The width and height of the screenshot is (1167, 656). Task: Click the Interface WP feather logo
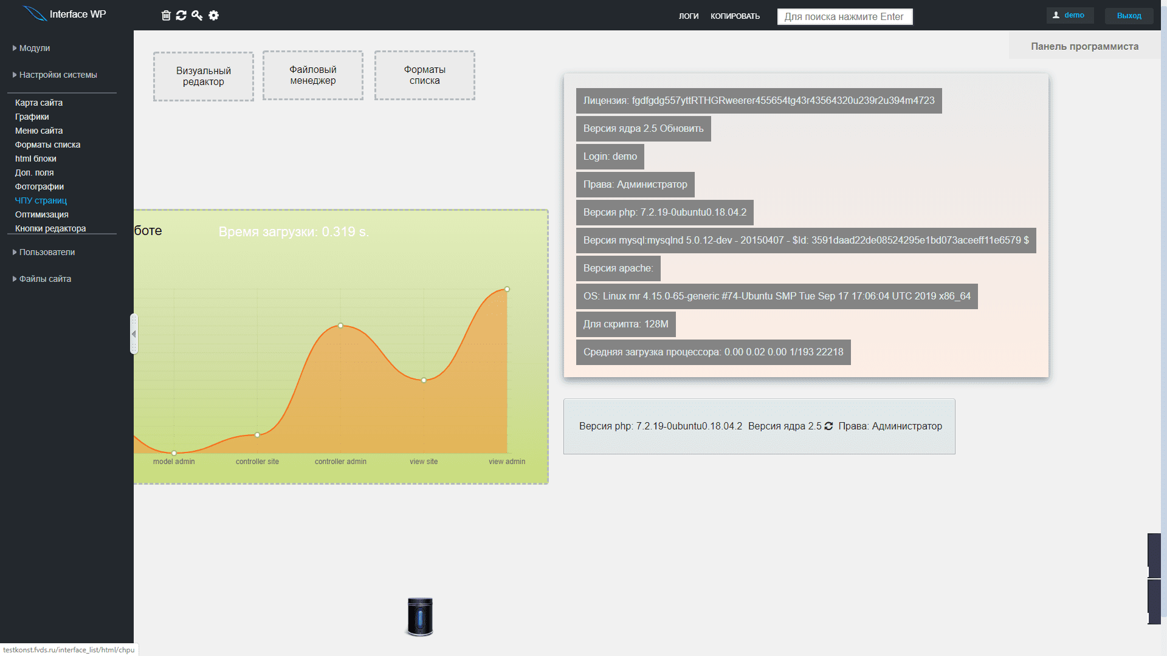35,13
